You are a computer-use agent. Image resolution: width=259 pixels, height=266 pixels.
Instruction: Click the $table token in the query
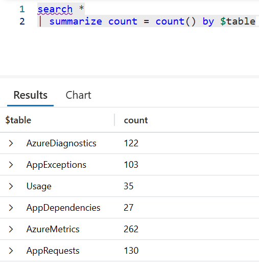click(238, 21)
